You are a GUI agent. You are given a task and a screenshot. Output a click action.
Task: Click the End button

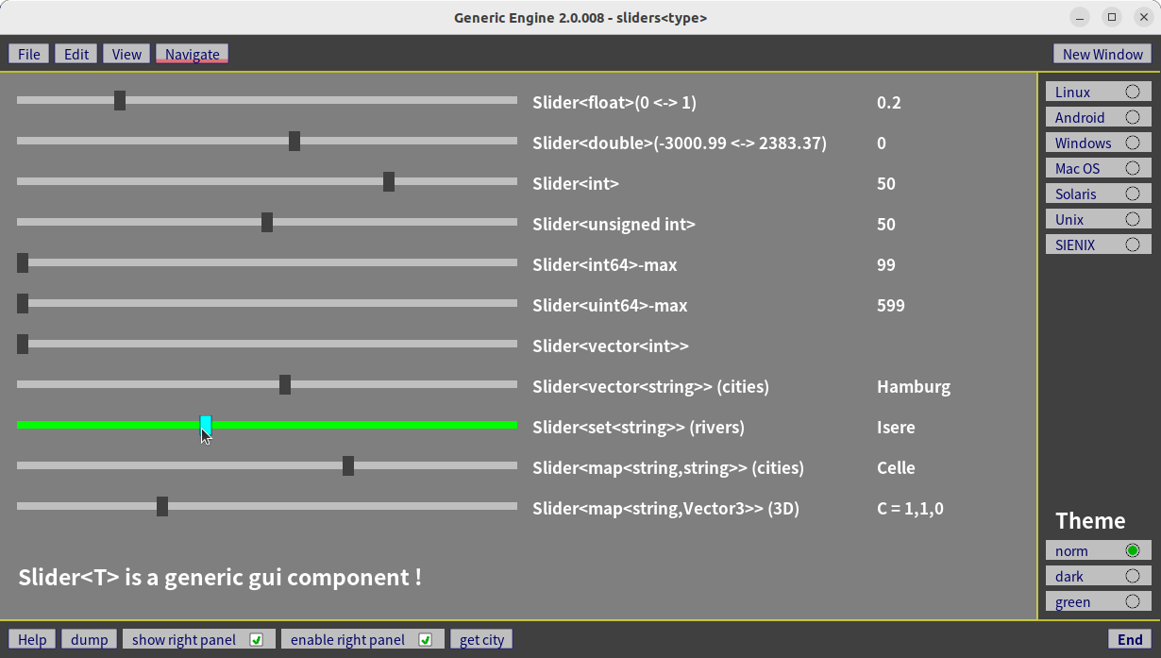1129,639
